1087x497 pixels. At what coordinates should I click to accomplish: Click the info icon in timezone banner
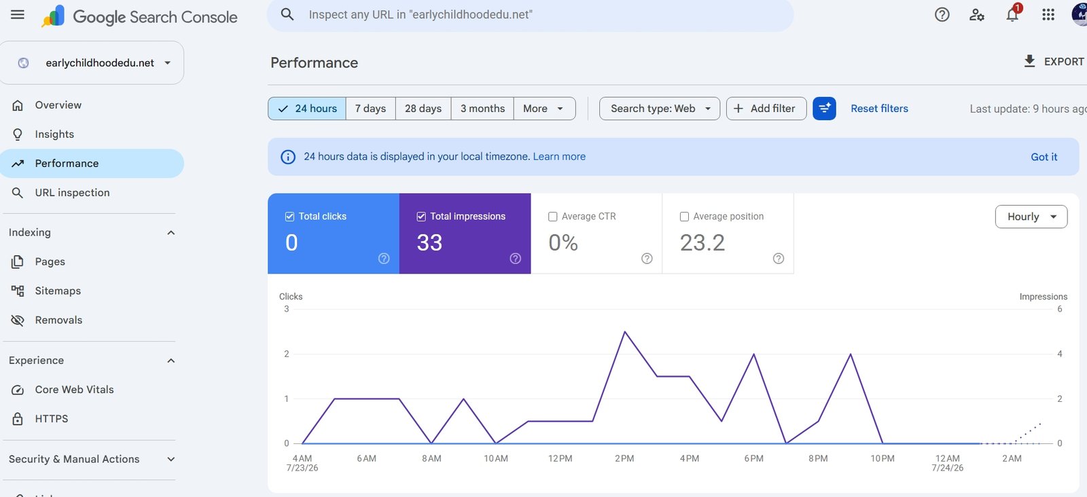pyautogui.click(x=288, y=157)
